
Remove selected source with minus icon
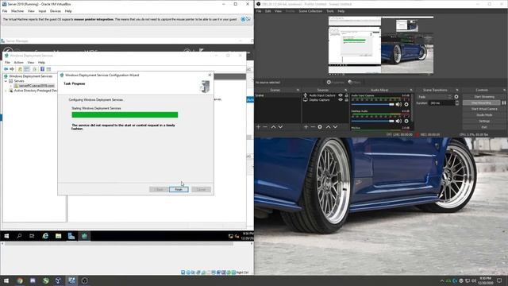(313, 127)
